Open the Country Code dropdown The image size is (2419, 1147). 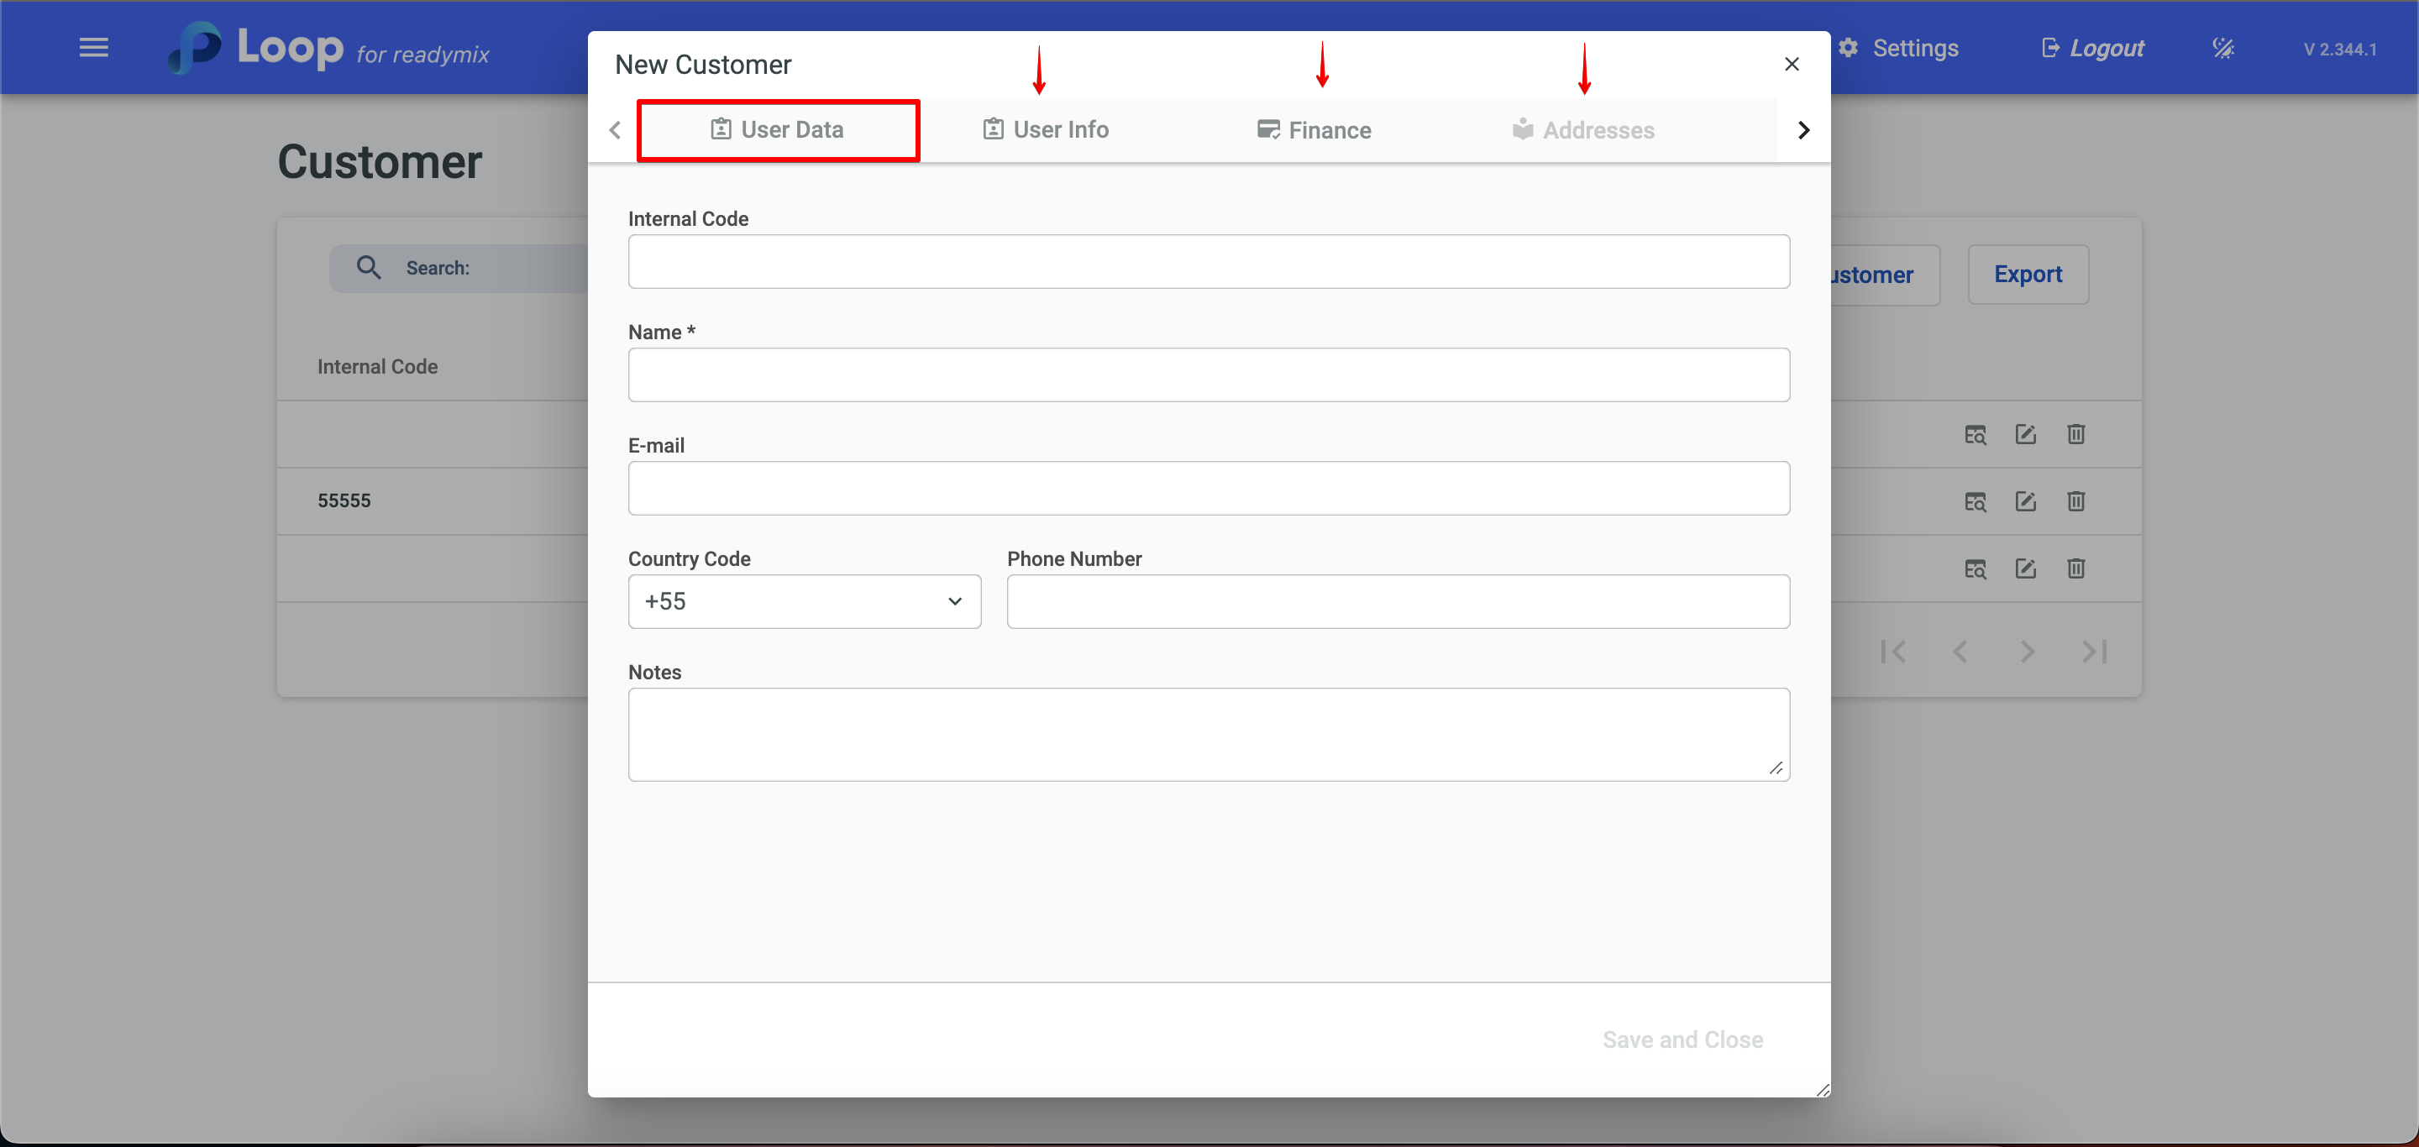[x=804, y=602]
